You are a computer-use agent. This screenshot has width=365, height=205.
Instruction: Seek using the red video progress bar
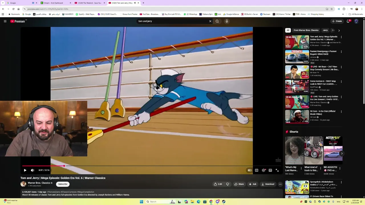point(151,166)
